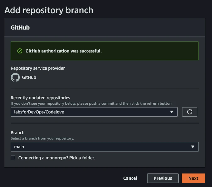212x187 pixels.
Task: Click the 'Add repository branch' heading
Action: (49, 10)
